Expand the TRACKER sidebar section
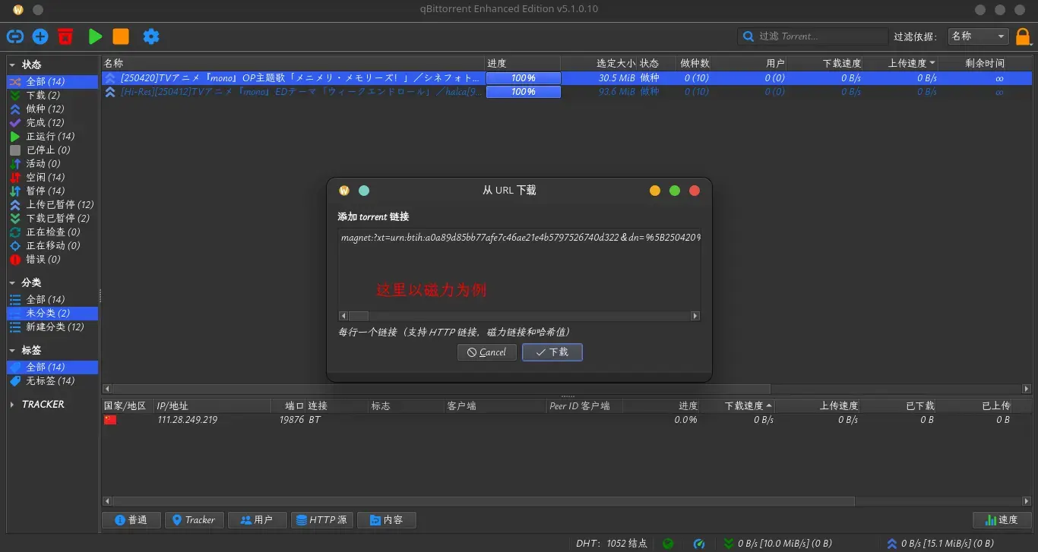Viewport: 1038px width, 552px height. click(x=12, y=405)
